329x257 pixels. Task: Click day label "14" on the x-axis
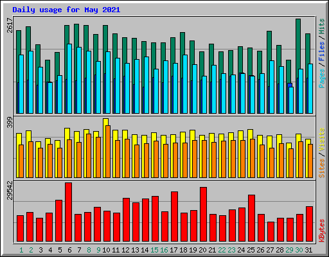tap(145, 250)
